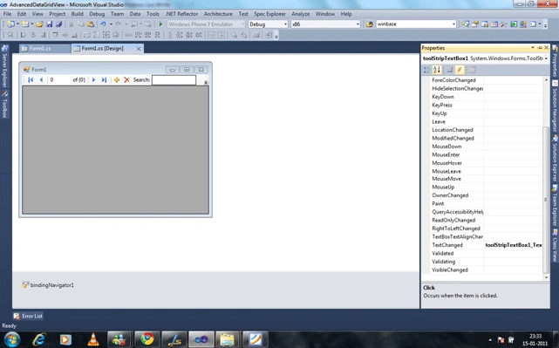Image resolution: width=559 pixels, height=348 pixels.
Task: Click bindingNavigator1 component in tray
Action: click(48, 285)
